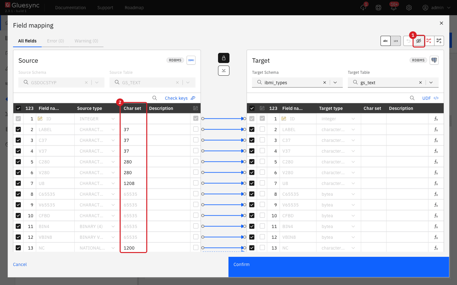
Task: Open the settings gear icon
Action: (409, 8)
